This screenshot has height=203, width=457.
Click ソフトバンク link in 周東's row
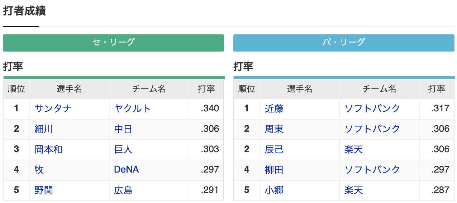[x=372, y=129]
